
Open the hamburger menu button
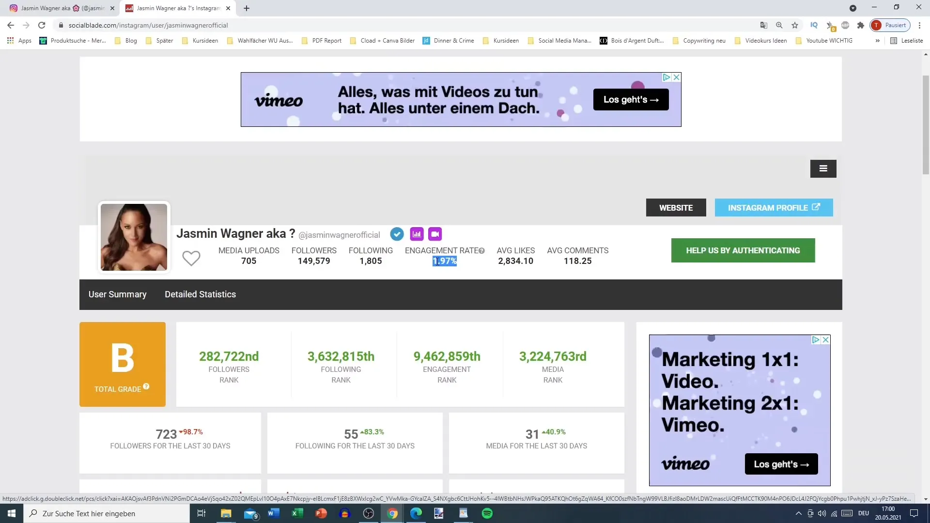[x=823, y=169]
